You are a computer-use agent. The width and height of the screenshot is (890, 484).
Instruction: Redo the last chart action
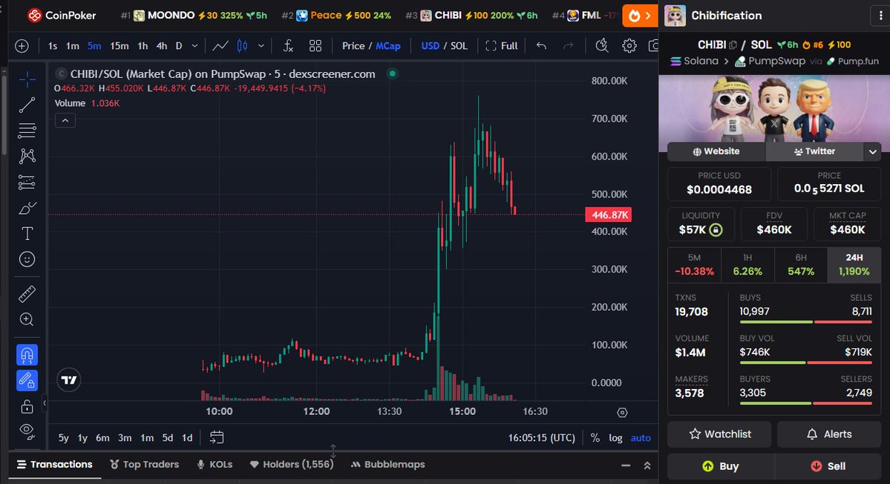[x=568, y=46]
